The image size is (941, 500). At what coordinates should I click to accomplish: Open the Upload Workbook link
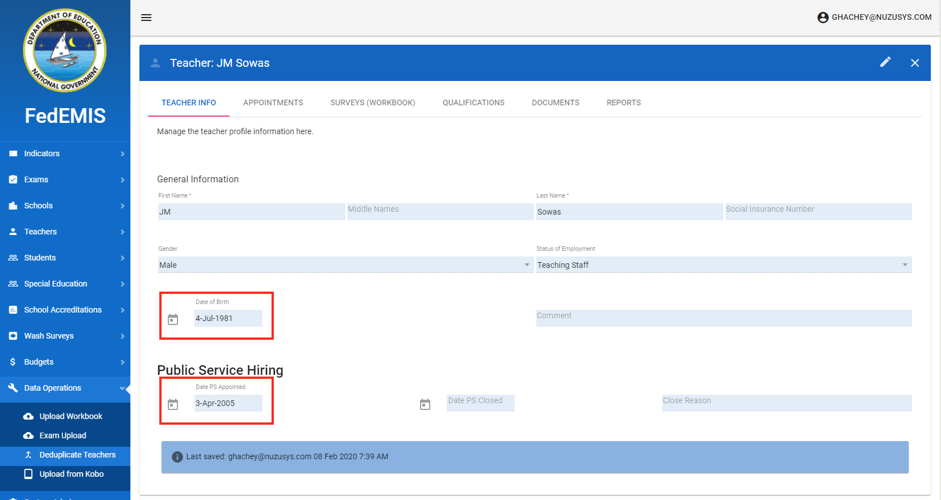pos(70,416)
